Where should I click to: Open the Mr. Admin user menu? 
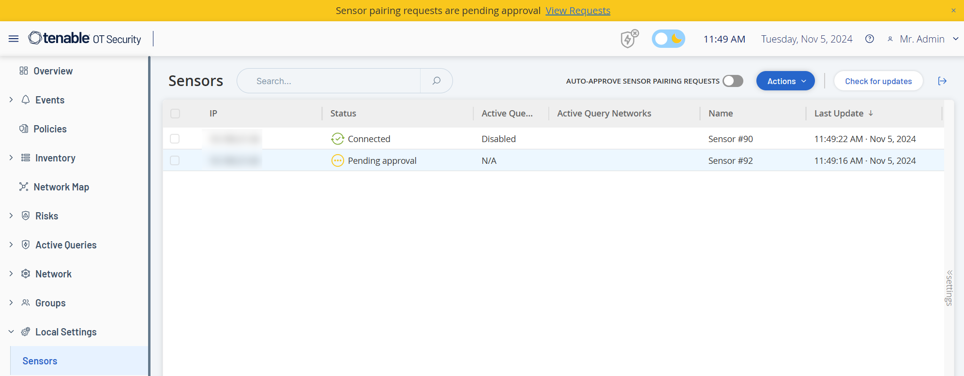coord(923,39)
